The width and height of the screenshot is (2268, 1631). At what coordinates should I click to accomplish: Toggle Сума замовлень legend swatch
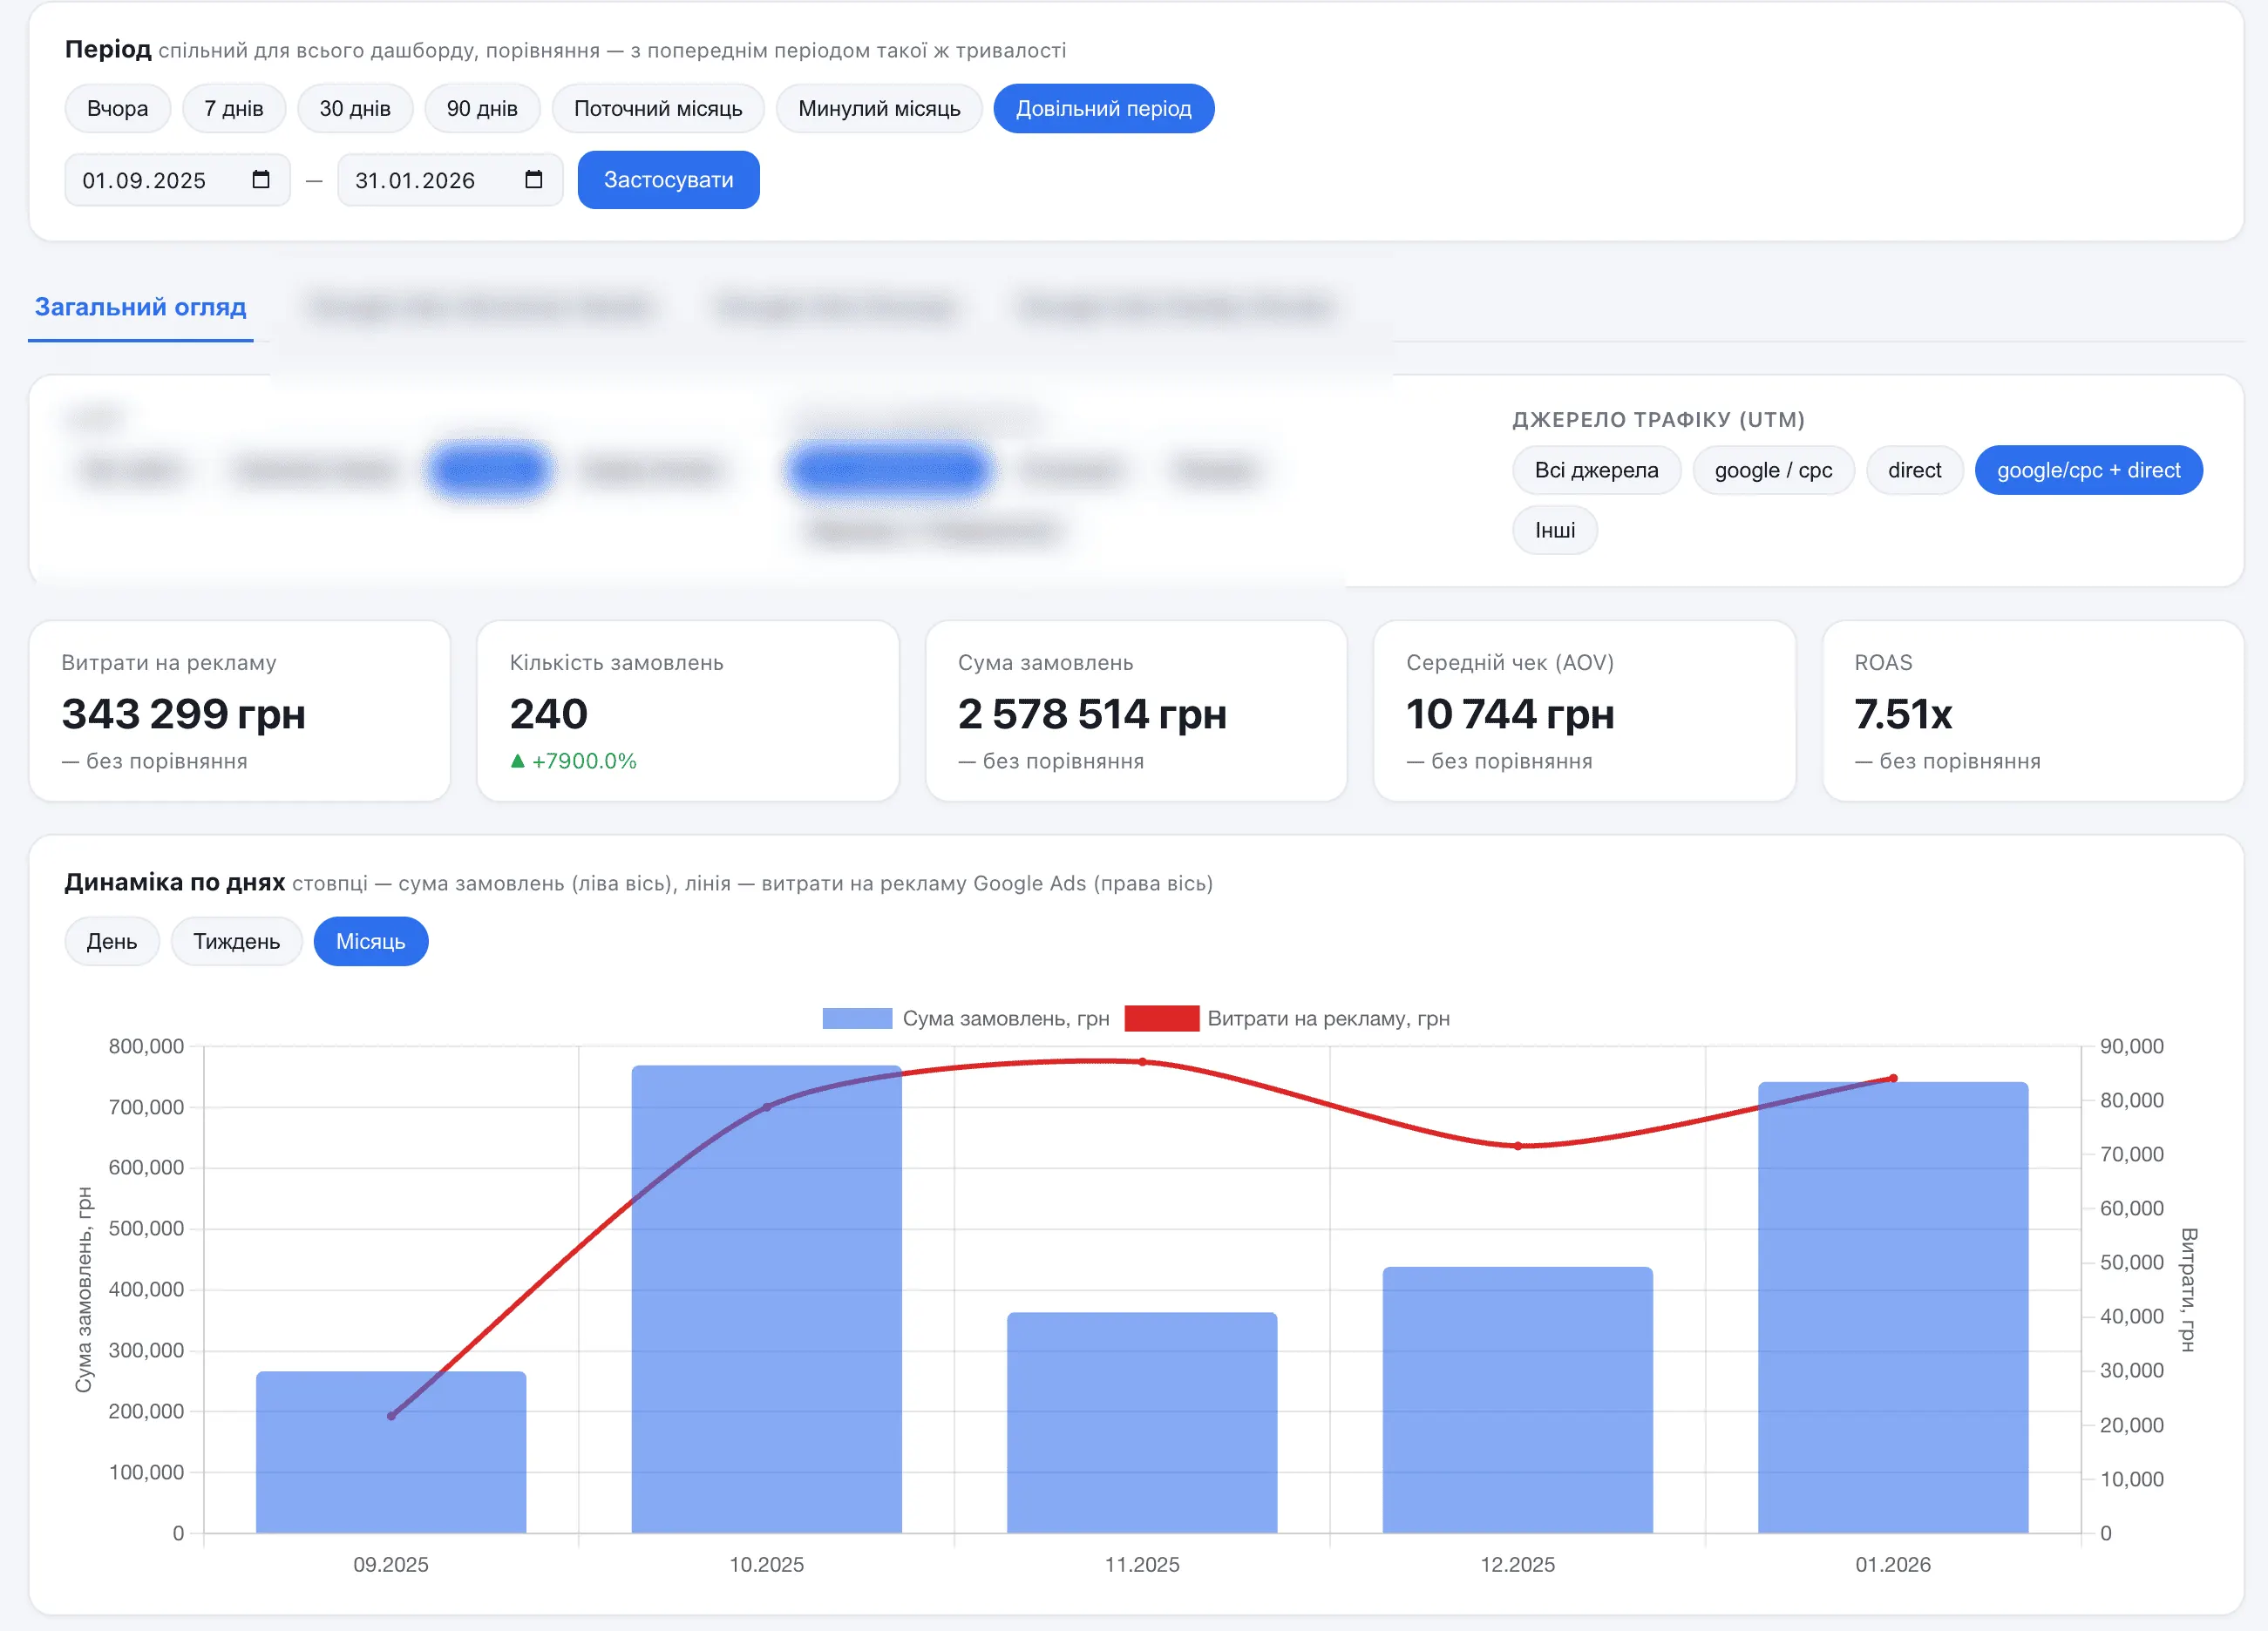tap(857, 1019)
